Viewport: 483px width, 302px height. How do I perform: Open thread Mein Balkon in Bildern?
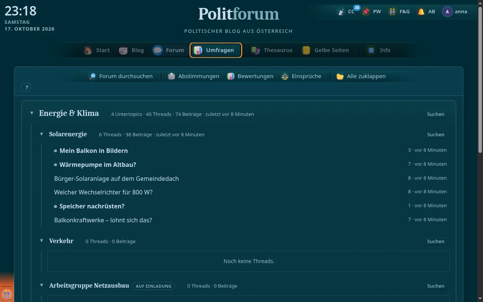[94, 151]
